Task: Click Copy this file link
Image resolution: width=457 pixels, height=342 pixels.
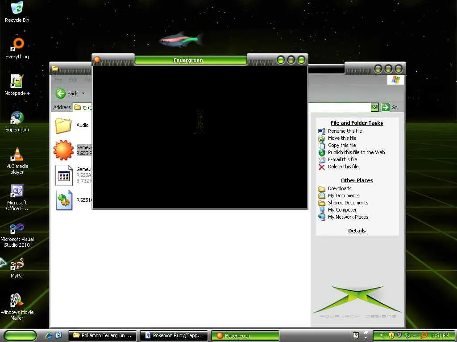Action: pyautogui.click(x=342, y=145)
